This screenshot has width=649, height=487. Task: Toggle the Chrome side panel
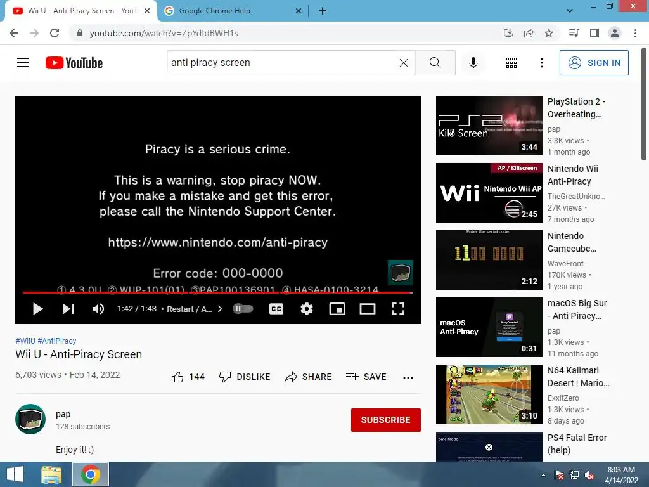click(x=594, y=33)
